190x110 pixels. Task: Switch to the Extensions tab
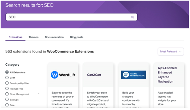tap(15, 37)
